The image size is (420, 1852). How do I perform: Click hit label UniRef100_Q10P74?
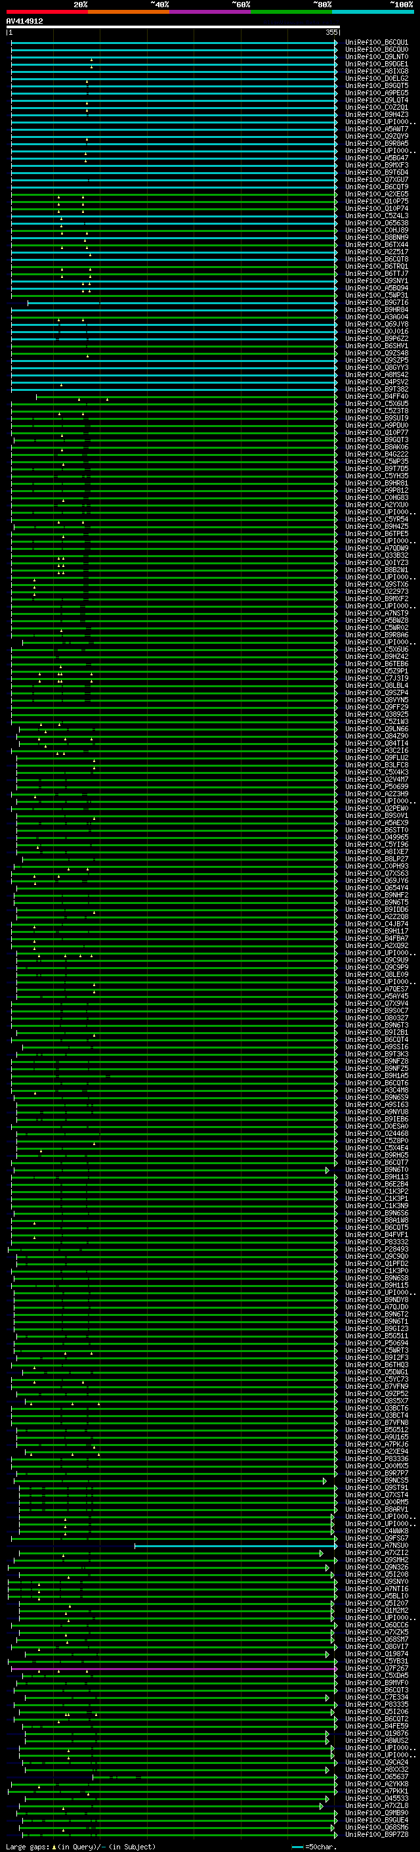[x=377, y=208]
